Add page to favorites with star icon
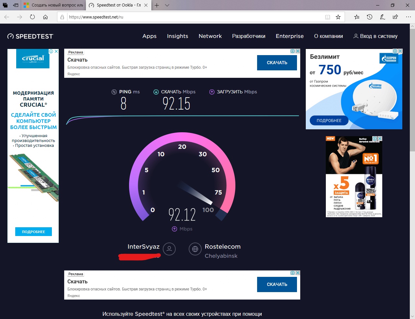This screenshot has width=415, height=319. click(338, 17)
